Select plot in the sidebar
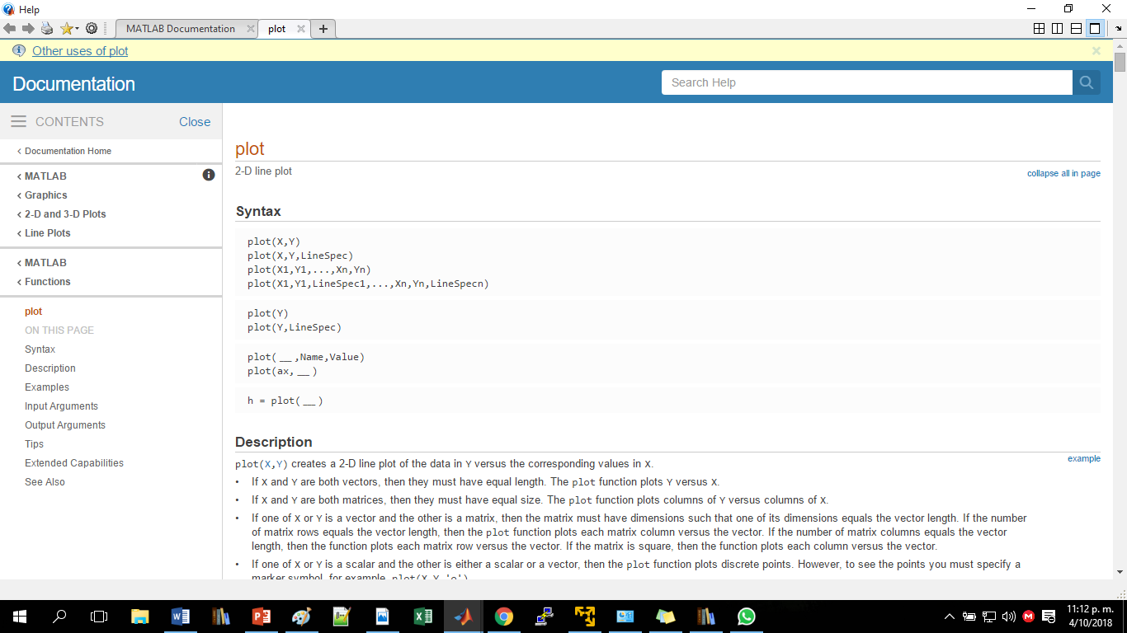1127x633 pixels. [34, 312]
